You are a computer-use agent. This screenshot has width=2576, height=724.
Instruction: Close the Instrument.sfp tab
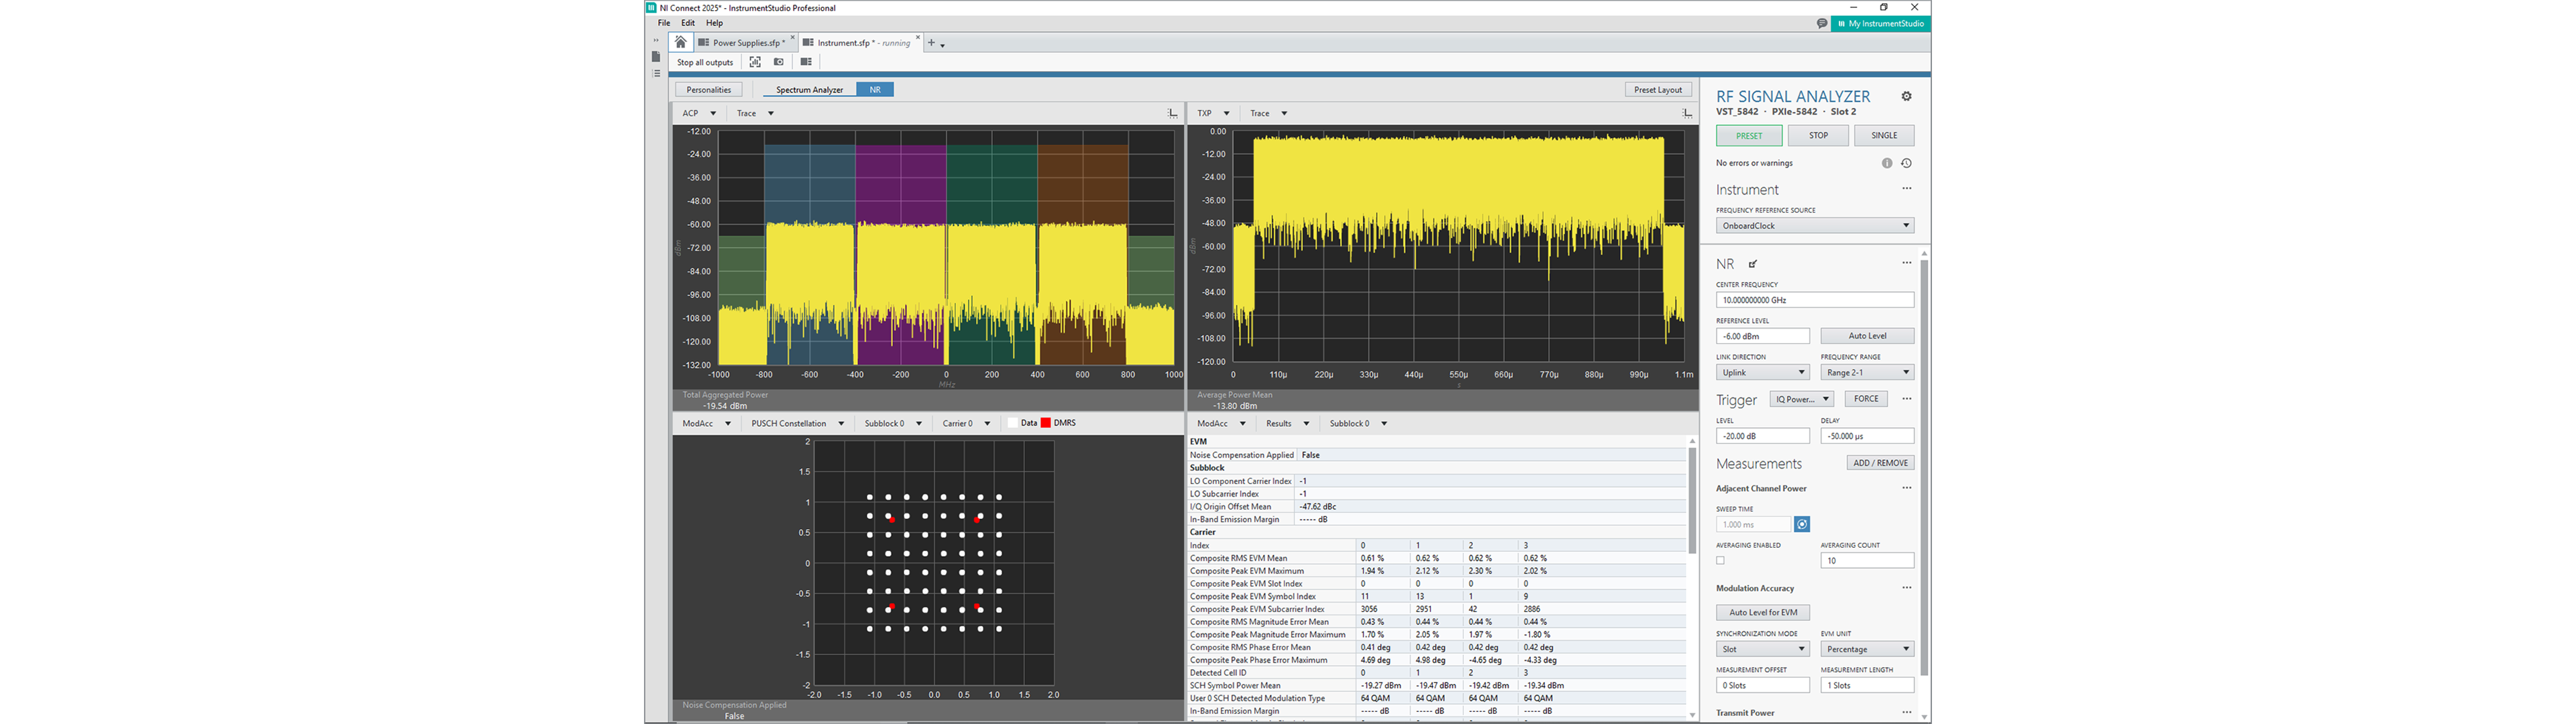[918, 38]
